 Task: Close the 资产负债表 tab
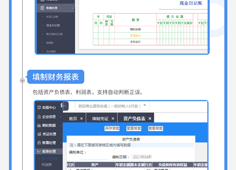point(150,119)
